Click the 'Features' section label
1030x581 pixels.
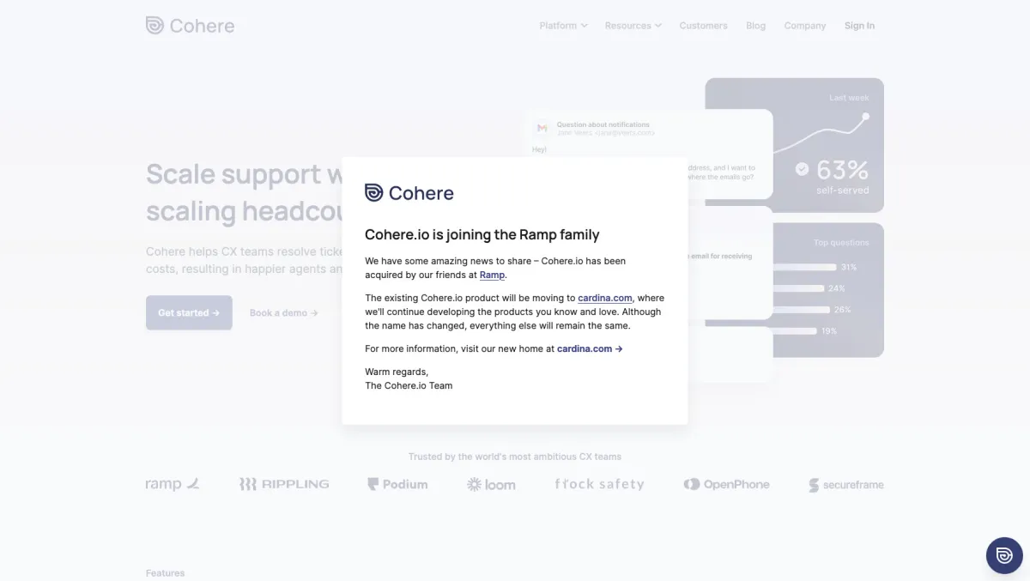point(165,572)
